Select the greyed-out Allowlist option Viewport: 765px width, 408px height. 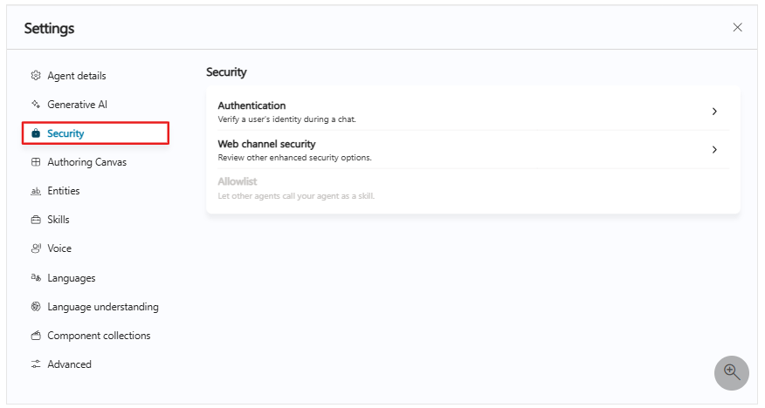click(473, 188)
